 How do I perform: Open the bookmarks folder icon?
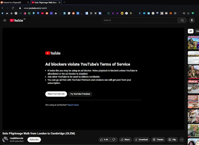(x=188, y=13)
